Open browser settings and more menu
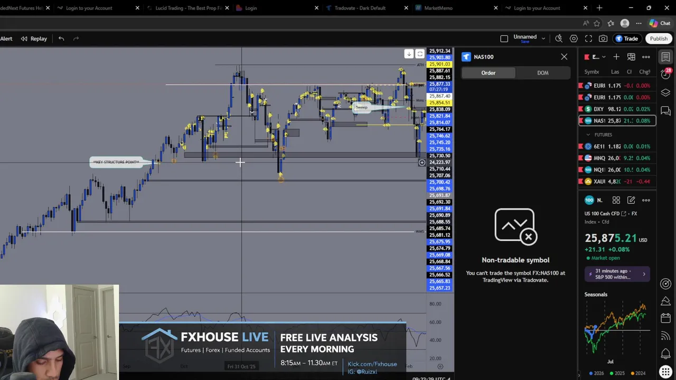Viewport: 676px width, 380px height. point(639,23)
